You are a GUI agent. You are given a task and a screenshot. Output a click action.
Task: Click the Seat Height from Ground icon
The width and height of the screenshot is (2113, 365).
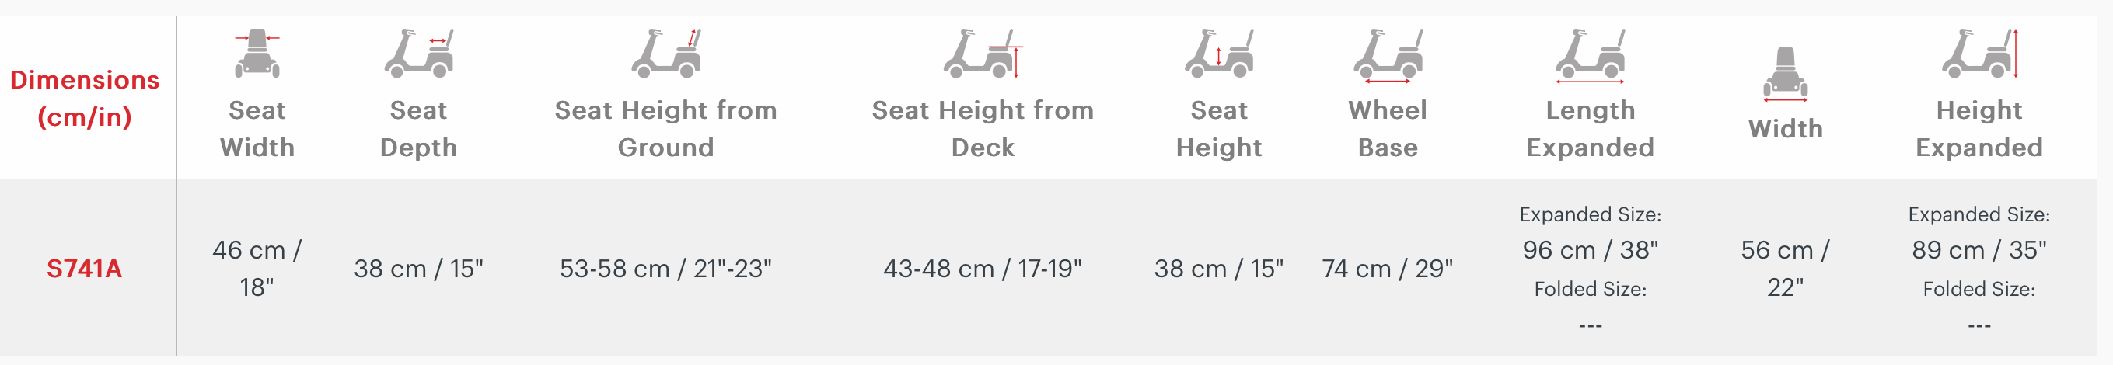click(666, 54)
